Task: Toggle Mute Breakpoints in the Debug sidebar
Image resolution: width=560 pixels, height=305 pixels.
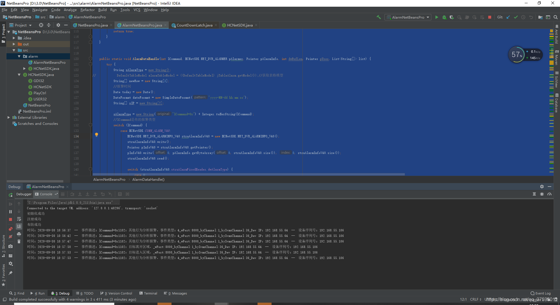Action: click(x=10, y=237)
